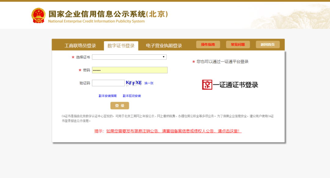The height and width of the screenshot is (178, 330).
Task: Open the 副本驱动安装 link
Action: click(x=132, y=96)
